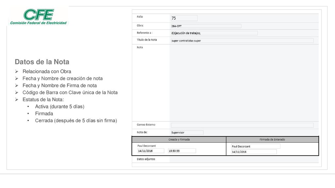Click the Paul Decorzant field under Firmada de Enterado

(x=256, y=146)
